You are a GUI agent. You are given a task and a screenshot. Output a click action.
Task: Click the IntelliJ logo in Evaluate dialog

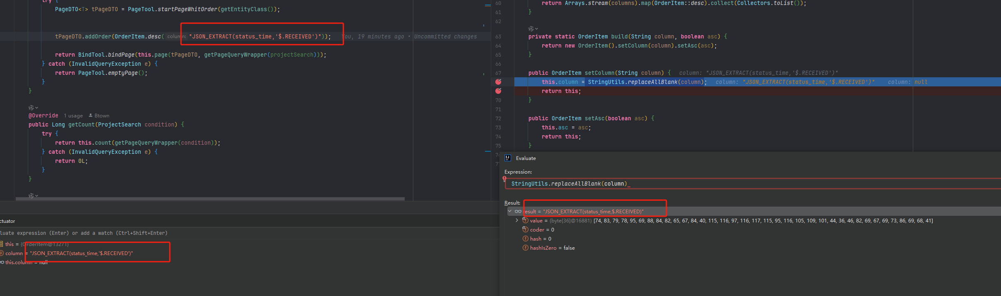coord(508,158)
